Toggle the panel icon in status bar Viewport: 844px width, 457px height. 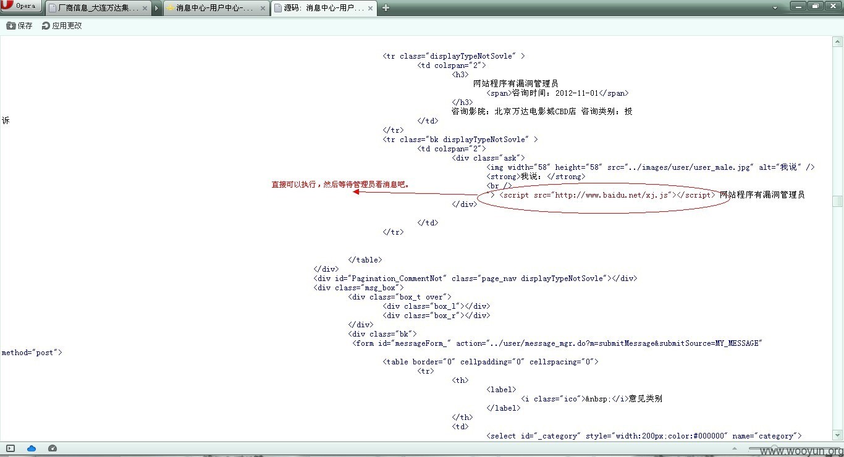click(x=11, y=448)
